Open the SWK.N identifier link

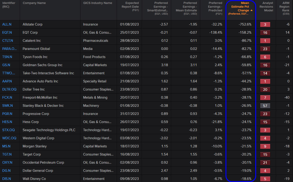8,106
